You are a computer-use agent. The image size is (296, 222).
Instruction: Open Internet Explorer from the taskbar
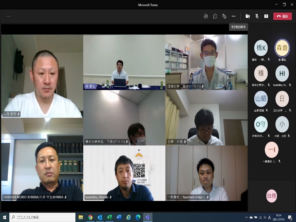click(x=129, y=217)
